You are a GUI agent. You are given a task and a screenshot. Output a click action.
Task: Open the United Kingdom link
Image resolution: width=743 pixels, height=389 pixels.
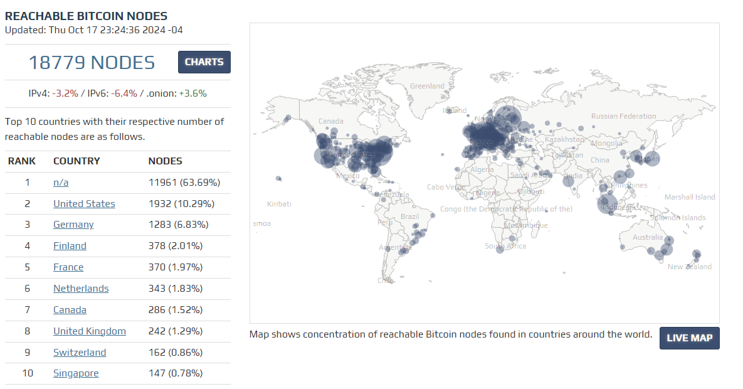[x=90, y=332]
